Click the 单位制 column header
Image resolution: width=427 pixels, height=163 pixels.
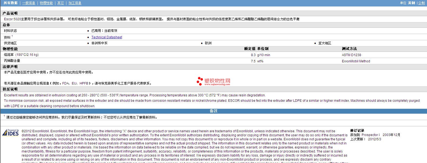[x=263, y=49]
